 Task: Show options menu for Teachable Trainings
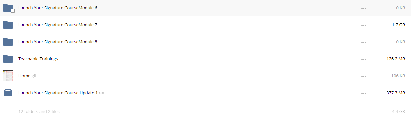(364, 59)
